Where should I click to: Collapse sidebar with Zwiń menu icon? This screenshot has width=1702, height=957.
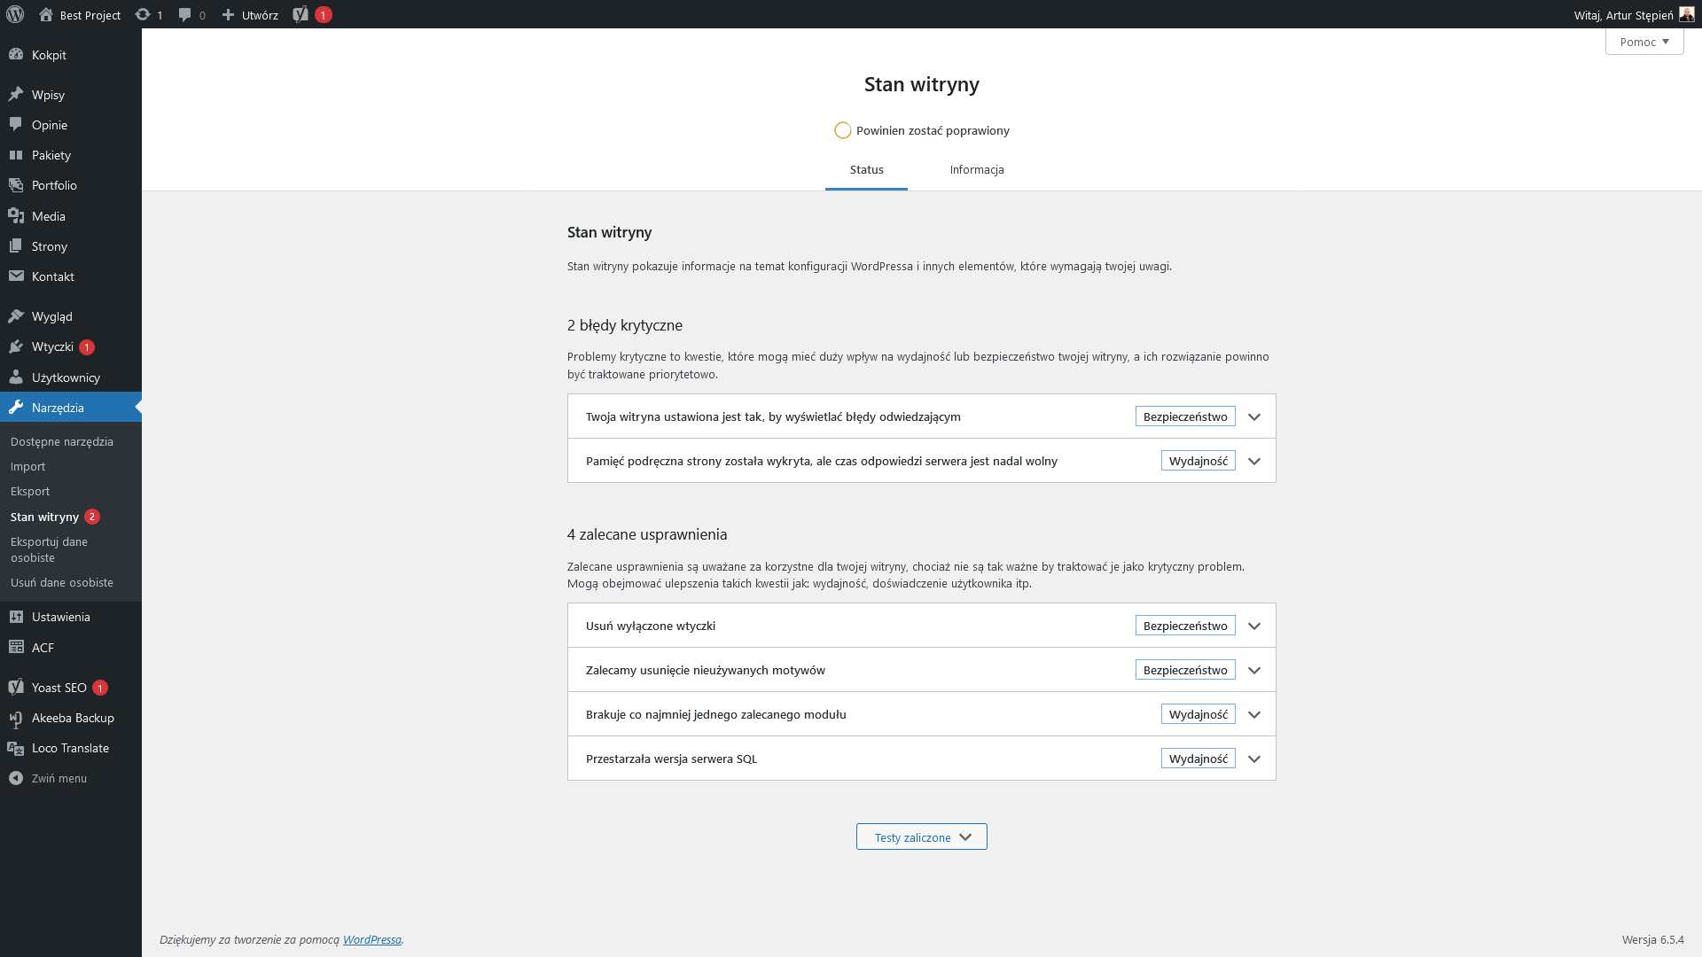click(16, 778)
